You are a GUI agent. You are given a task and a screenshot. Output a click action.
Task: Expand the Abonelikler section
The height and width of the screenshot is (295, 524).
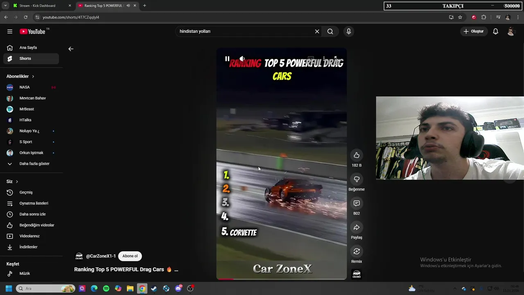(x=20, y=77)
